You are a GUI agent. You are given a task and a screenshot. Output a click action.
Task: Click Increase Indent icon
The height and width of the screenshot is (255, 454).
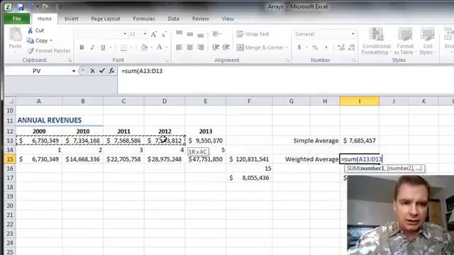(x=226, y=47)
